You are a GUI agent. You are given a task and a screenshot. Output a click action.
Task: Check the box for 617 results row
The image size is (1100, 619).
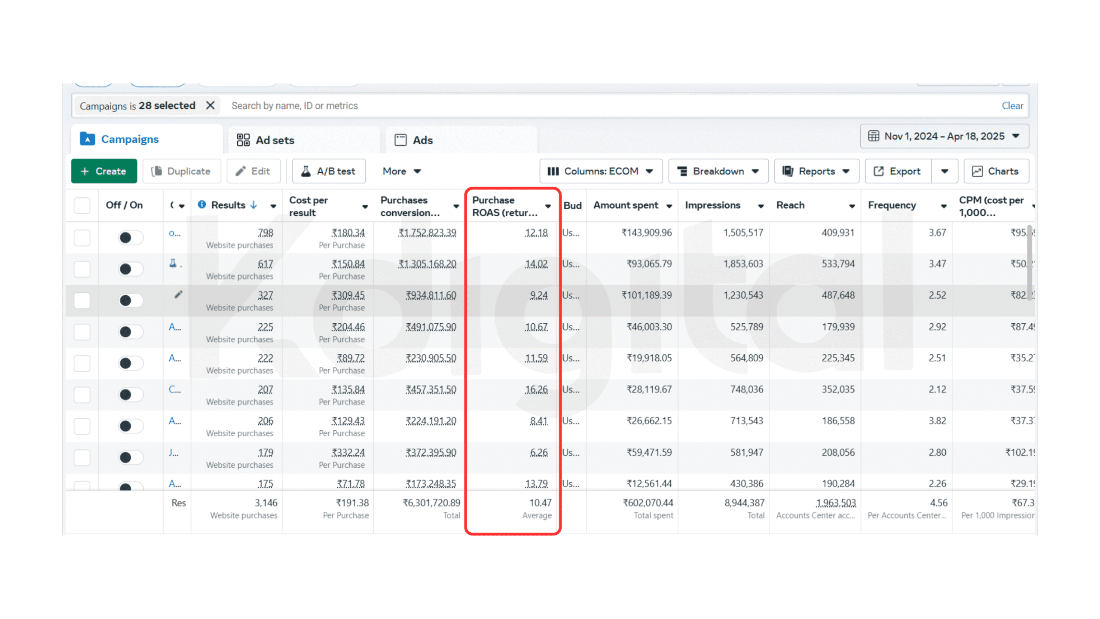(82, 269)
